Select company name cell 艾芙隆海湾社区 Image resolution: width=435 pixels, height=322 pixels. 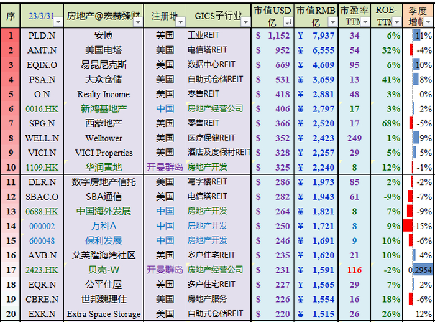pyautogui.click(x=104, y=255)
